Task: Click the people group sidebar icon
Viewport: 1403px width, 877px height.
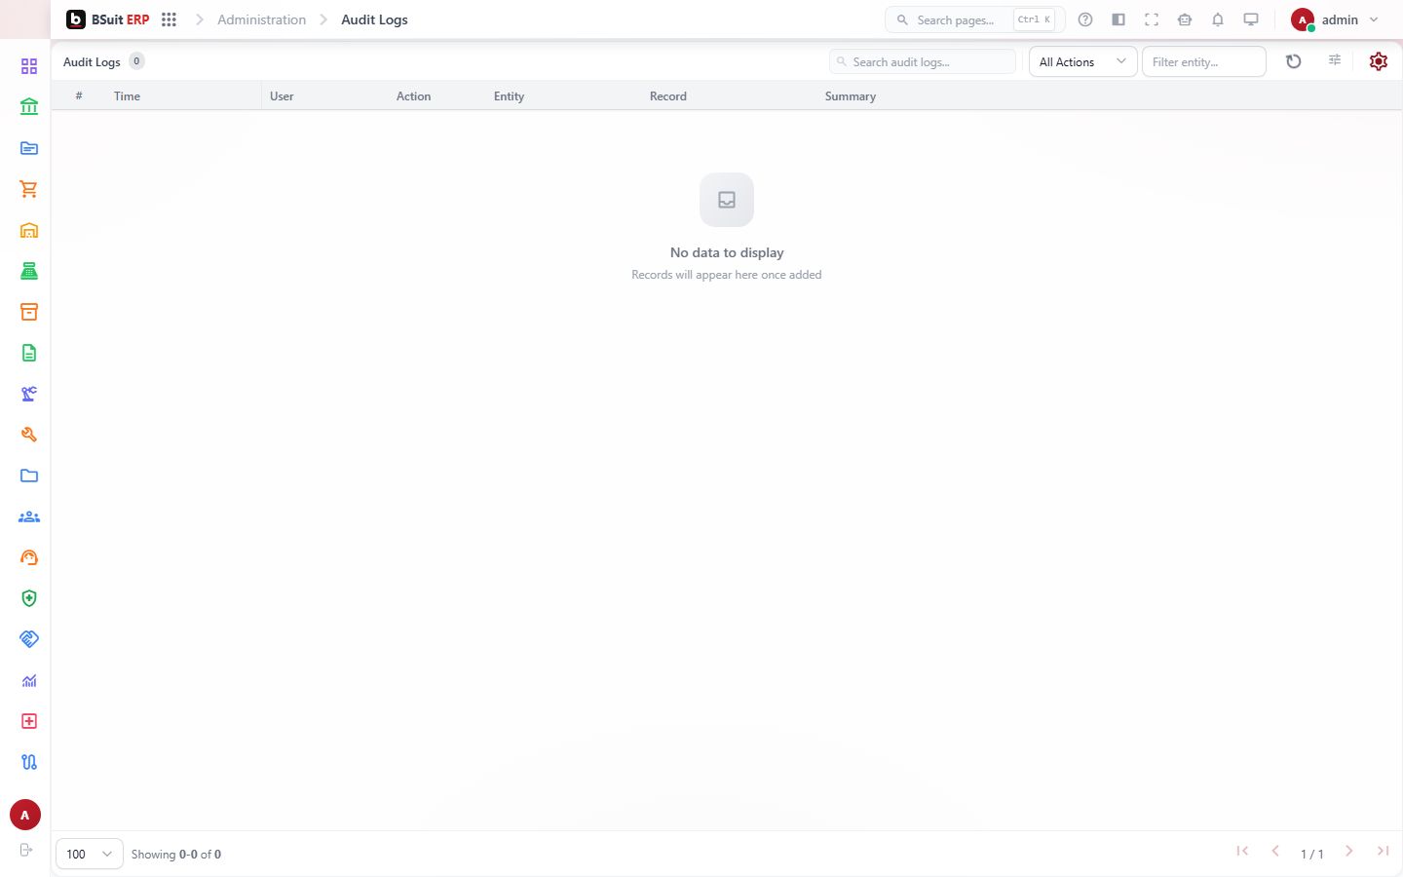Action: [29, 516]
